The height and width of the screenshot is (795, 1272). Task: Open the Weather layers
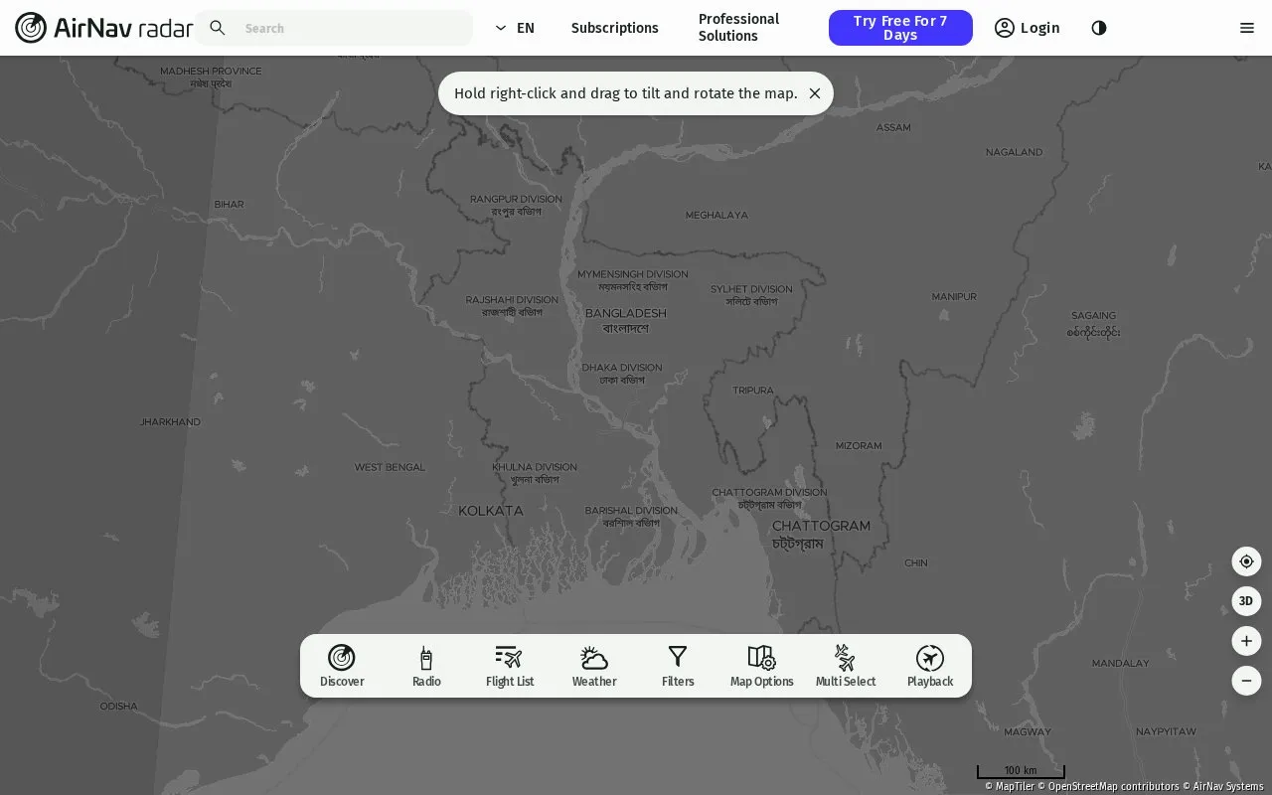(x=594, y=666)
